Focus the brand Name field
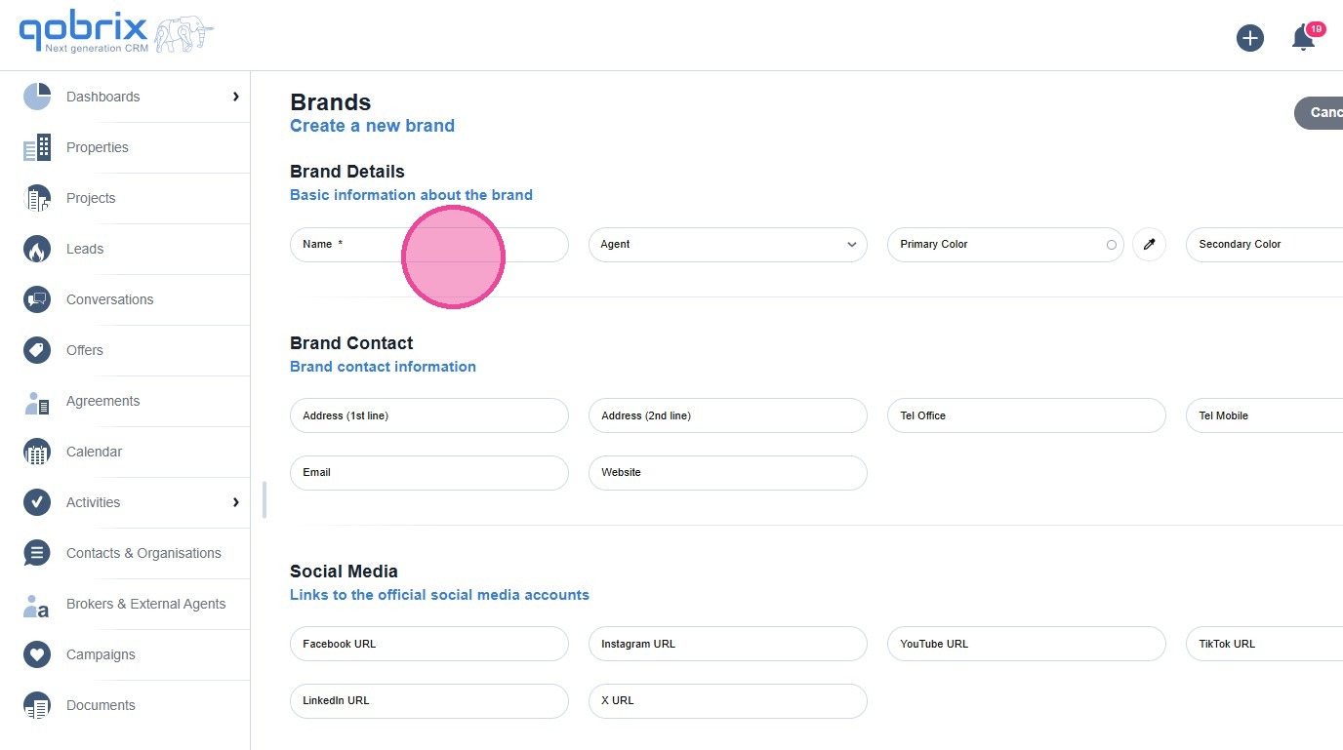 tap(428, 245)
